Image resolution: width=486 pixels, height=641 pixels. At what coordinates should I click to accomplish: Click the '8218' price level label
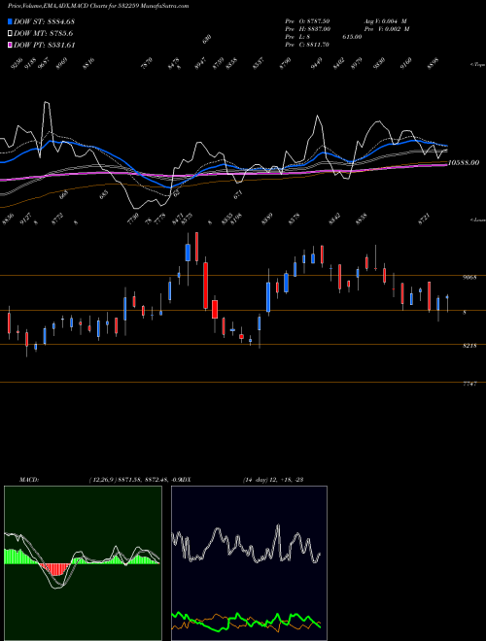pyautogui.click(x=469, y=346)
